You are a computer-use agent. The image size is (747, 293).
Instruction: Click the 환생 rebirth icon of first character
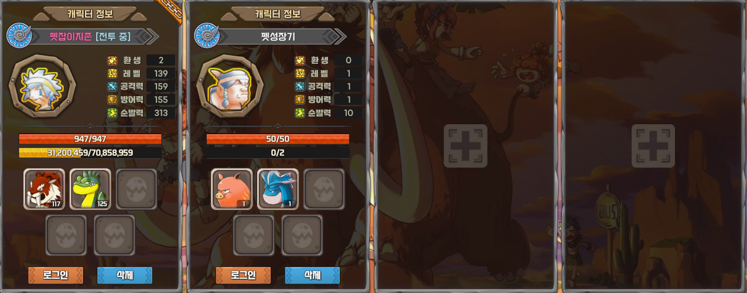(113, 60)
